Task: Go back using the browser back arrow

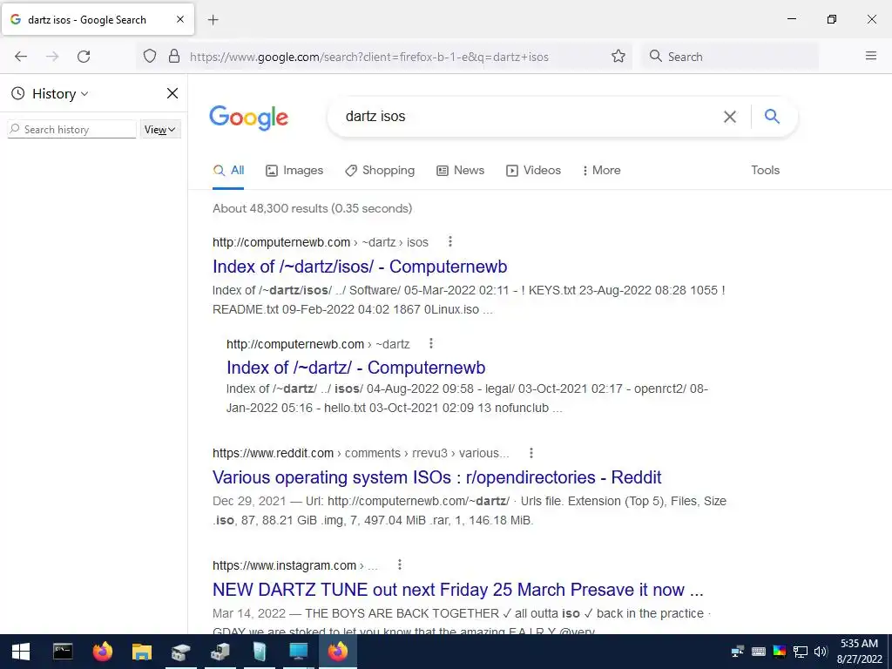Action: click(21, 57)
